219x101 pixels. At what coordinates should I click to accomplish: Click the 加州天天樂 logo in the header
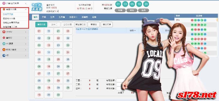pyautogui.click(x=37, y=7)
